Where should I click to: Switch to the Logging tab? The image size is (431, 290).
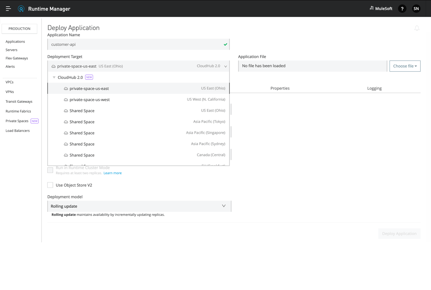coord(374,88)
